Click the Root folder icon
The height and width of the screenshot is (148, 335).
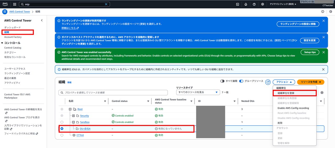tap(75, 109)
